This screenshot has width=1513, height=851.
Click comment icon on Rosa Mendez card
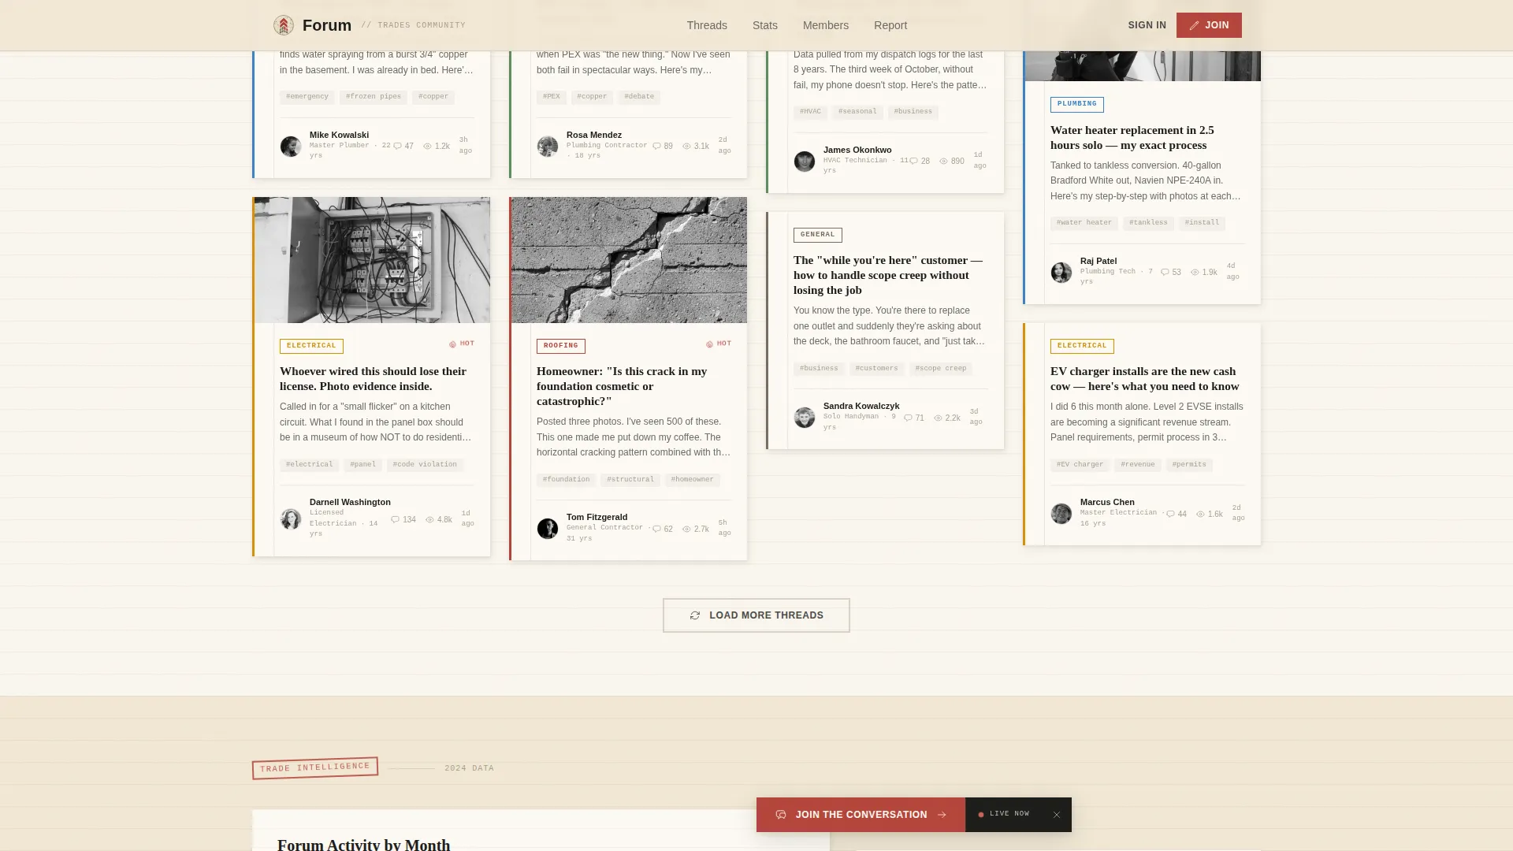point(656,146)
